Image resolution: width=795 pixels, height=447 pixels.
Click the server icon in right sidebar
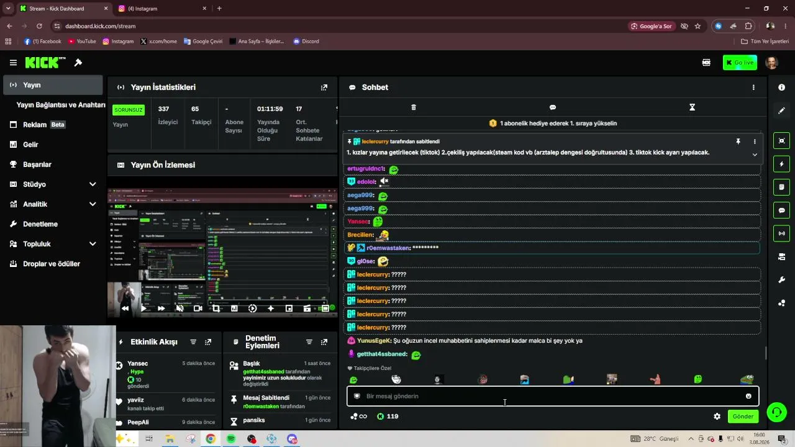tap(781, 256)
